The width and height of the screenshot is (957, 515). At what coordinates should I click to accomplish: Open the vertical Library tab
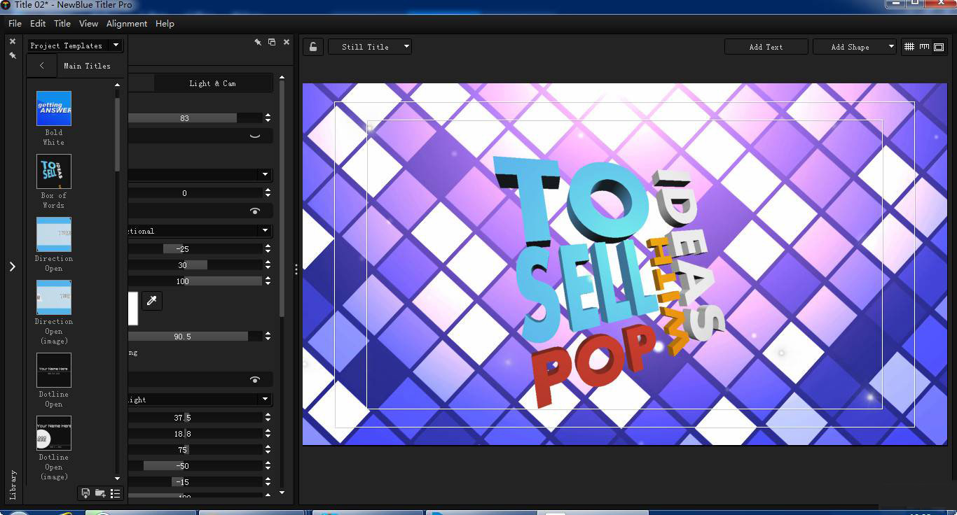[x=13, y=484]
